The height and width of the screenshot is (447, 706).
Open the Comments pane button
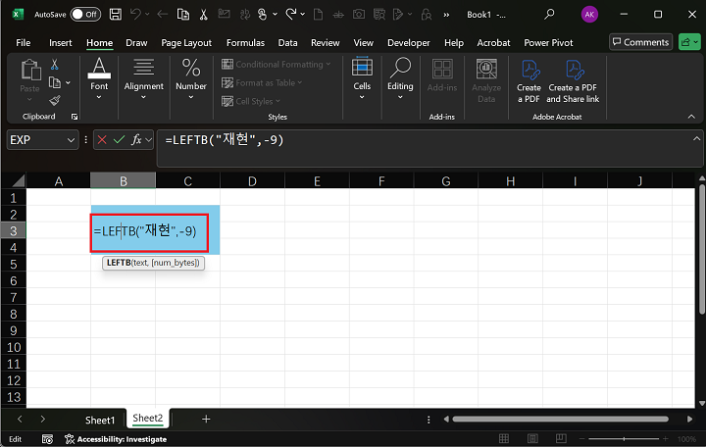tap(640, 42)
